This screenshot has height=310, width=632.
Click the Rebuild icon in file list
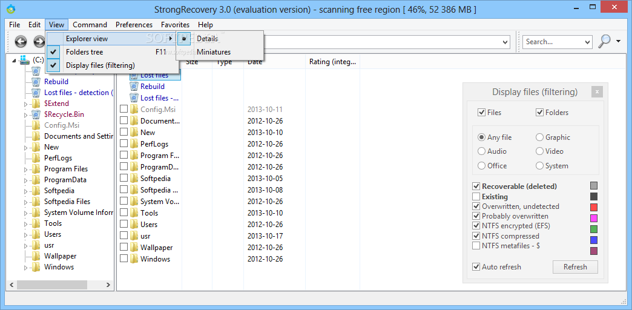134,86
